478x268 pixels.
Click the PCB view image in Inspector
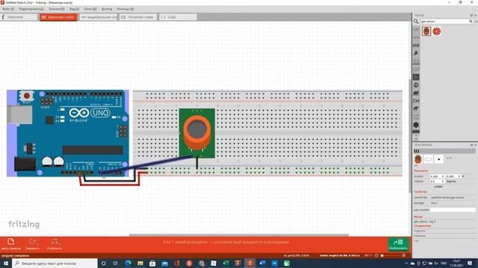click(438, 159)
